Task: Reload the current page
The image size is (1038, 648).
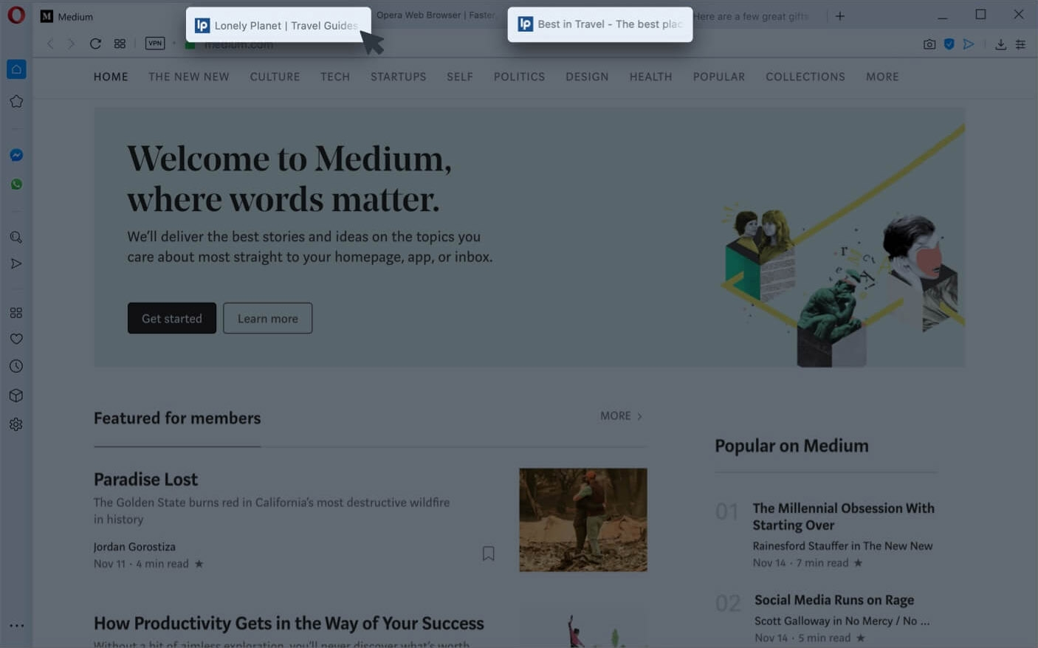Action: tap(95, 44)
